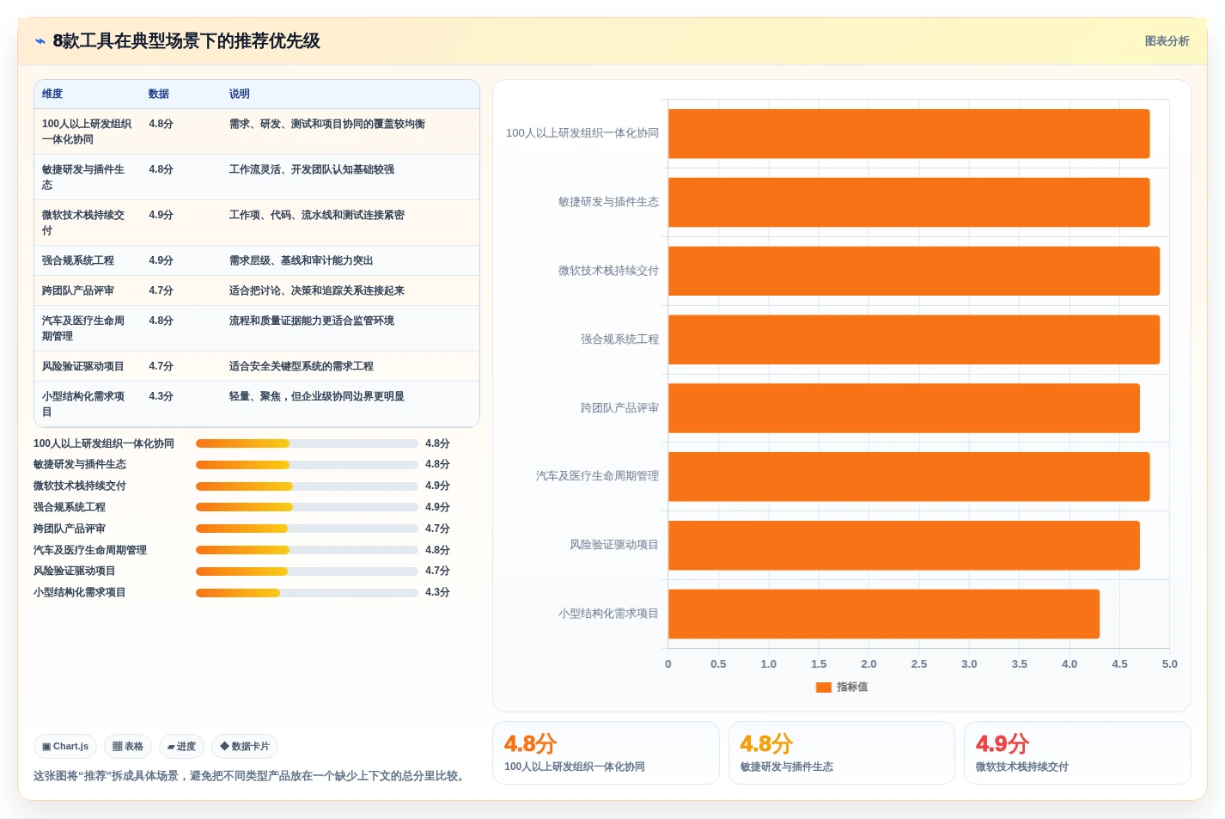Click chart bar for 跨团队产品评审
Image resolution: width=1225 pixels, height=819 pixels.
[x=904, y=408]
